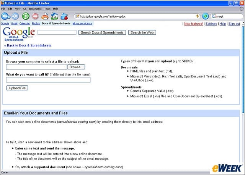Click the green Go button icon

pos(205,16)
